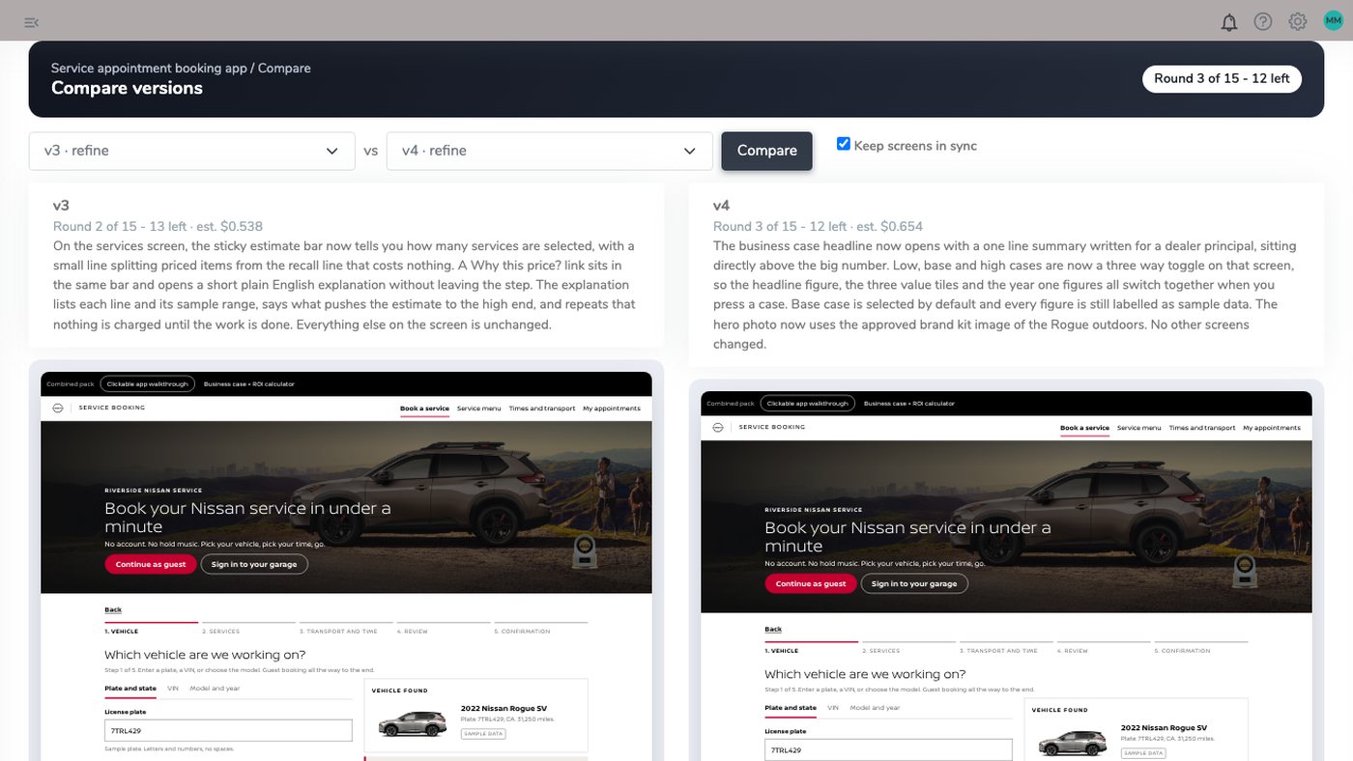Open the settings gear icon

tap(1298, 21)
